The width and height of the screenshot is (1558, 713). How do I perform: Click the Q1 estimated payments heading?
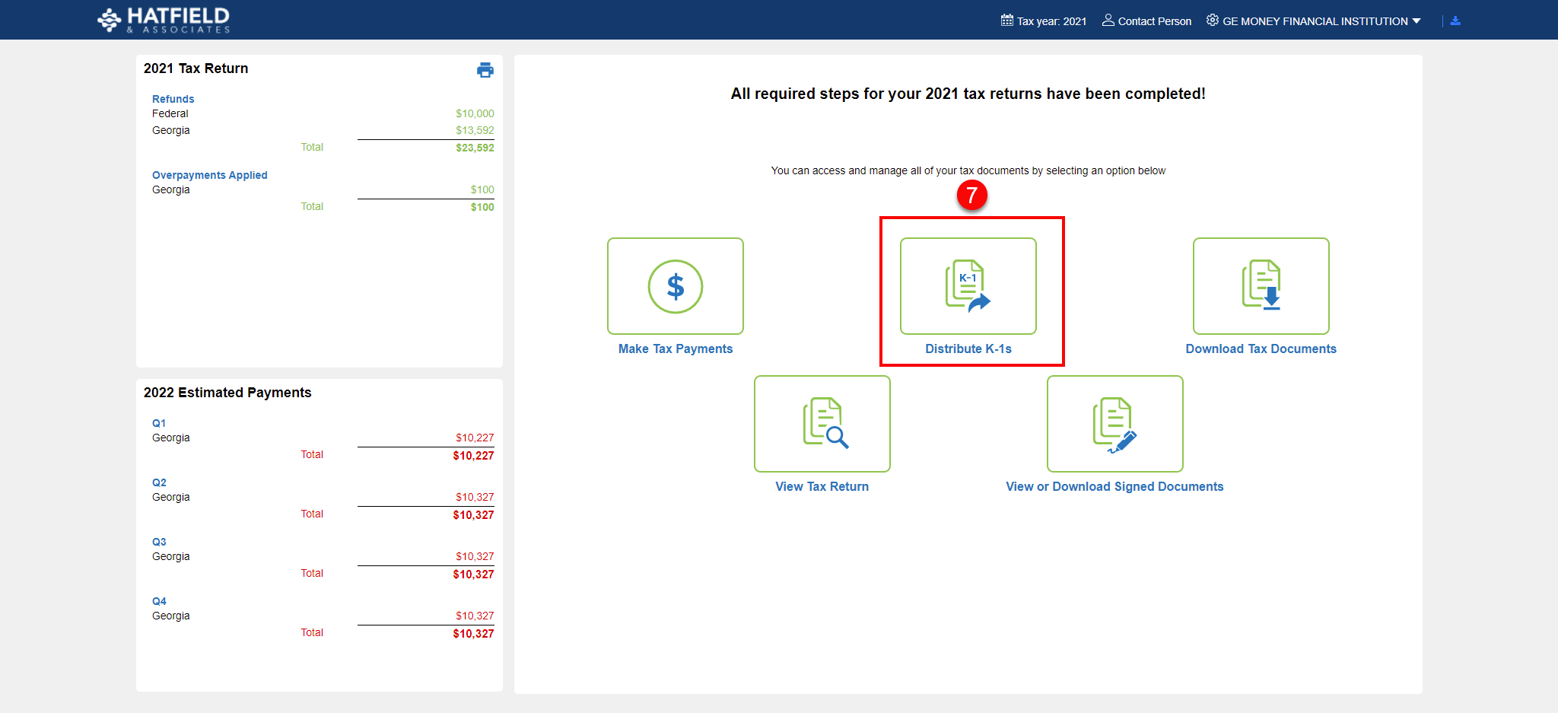point(159,423)
